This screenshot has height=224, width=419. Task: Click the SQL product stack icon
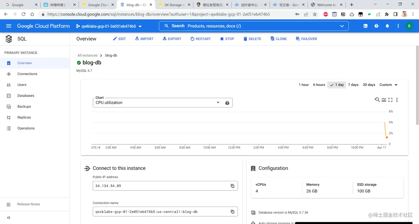tap(9, 39)
